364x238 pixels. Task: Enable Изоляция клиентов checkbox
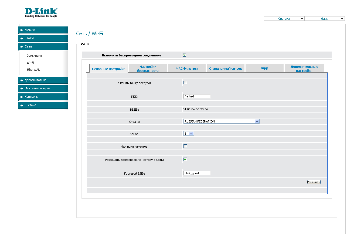point(185,146)
